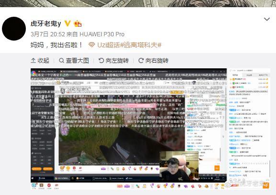Open the #逃离塔科夫# hashtag

pos(141,45)
